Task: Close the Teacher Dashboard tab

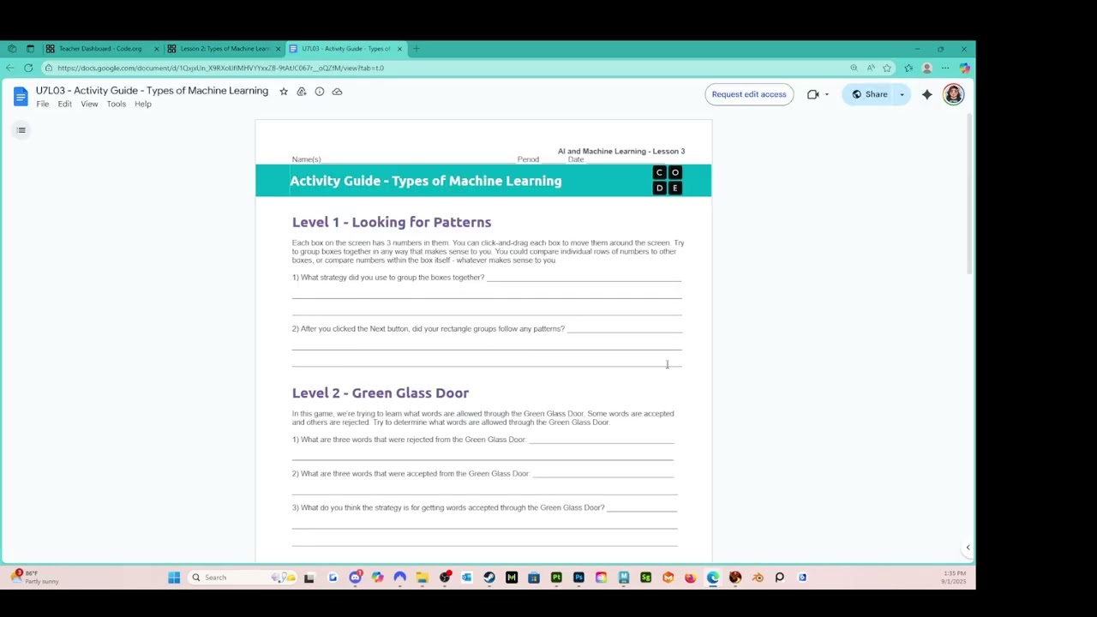Action: (156, 49)
